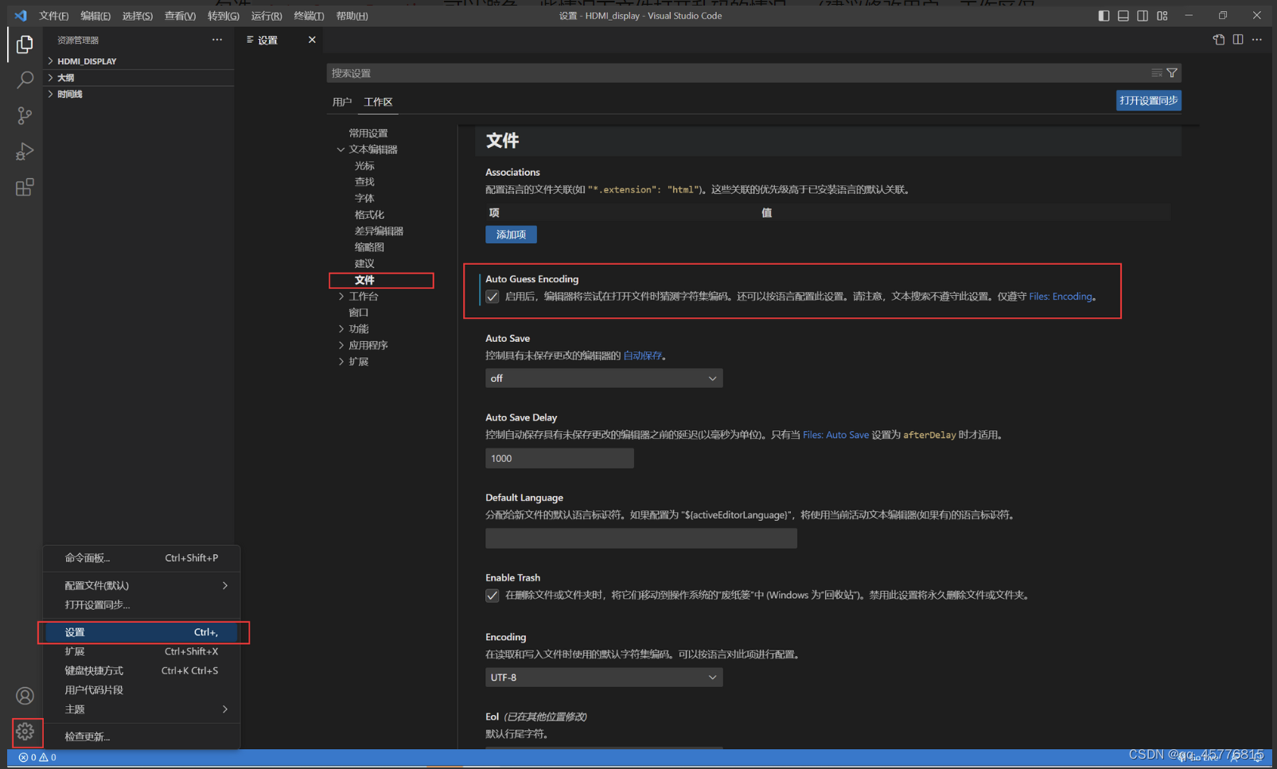The image size is (1277, 769).
Task: Close the 设置 editor tab
Action: click(312, 40)
